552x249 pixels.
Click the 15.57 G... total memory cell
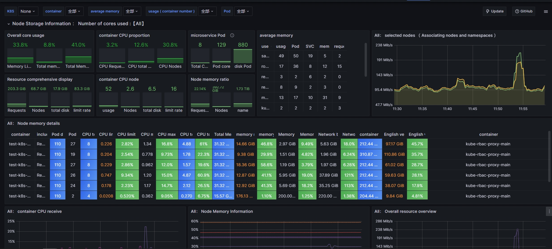tap(223, 196)
